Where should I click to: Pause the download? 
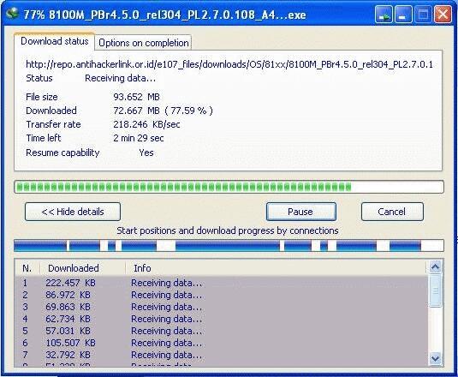coord(300,212)
